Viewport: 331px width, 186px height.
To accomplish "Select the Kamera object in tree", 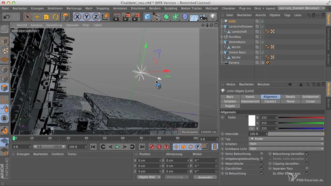I will click(234, 63).
